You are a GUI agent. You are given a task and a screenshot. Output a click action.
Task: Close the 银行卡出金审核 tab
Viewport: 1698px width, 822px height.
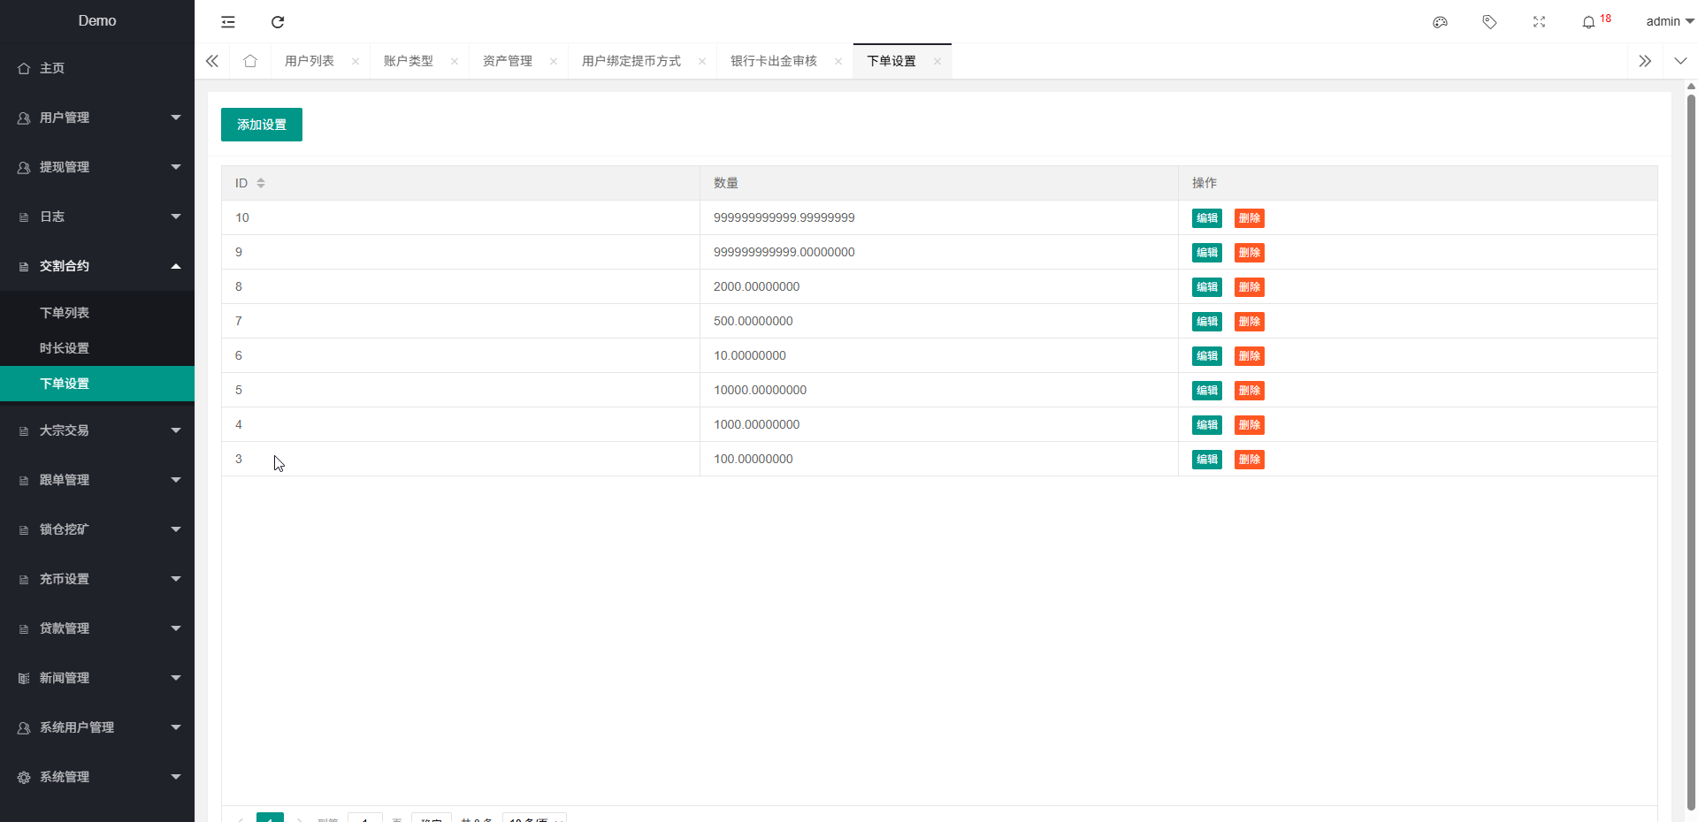tap(838, 62)
